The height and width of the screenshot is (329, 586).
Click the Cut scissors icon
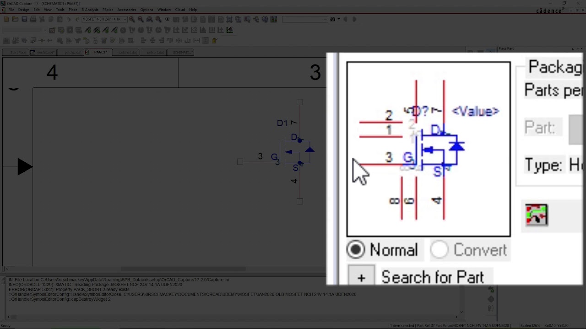tap(42, 19)
